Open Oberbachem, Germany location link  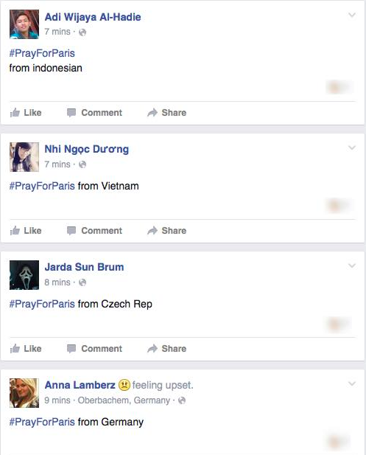coord(124,400)
